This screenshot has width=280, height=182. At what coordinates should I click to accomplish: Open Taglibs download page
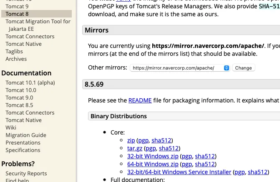(x=14, y=51)
